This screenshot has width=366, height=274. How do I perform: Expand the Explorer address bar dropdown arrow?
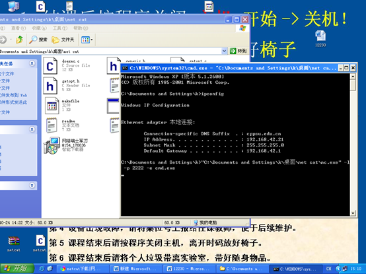click(224, 51)
